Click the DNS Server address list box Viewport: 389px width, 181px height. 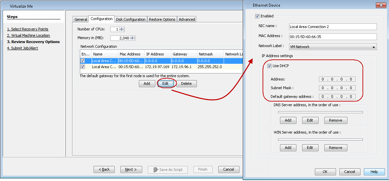pyautogui.click(x=320, y=112)
